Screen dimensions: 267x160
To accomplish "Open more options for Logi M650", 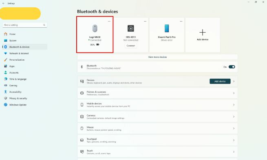I will point(109,22).
